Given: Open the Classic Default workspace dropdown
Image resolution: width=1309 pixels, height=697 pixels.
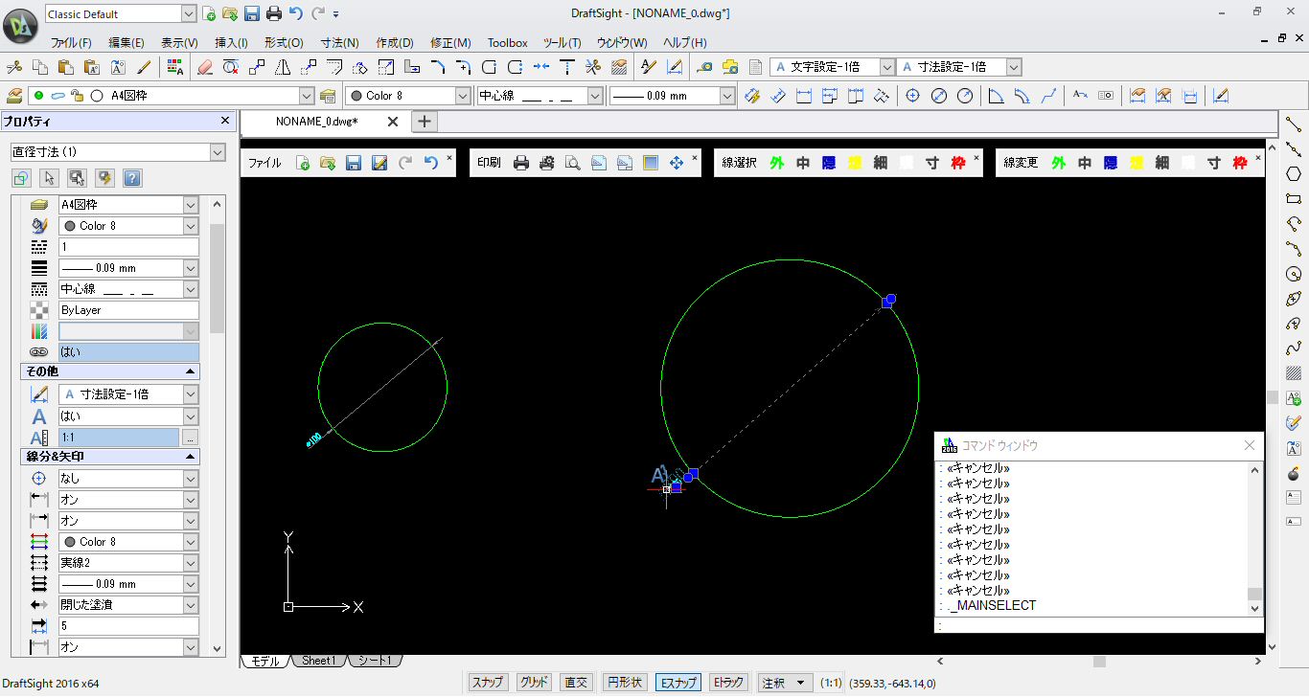Looking at the screenshot, I should pos(187,13).
